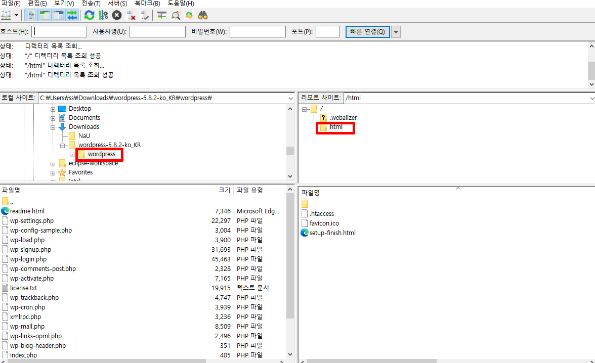Sort local files by 파일 유형 column
Image resolution: width=595 pixels, height=363 pixels.
click(x=250, y=190)
